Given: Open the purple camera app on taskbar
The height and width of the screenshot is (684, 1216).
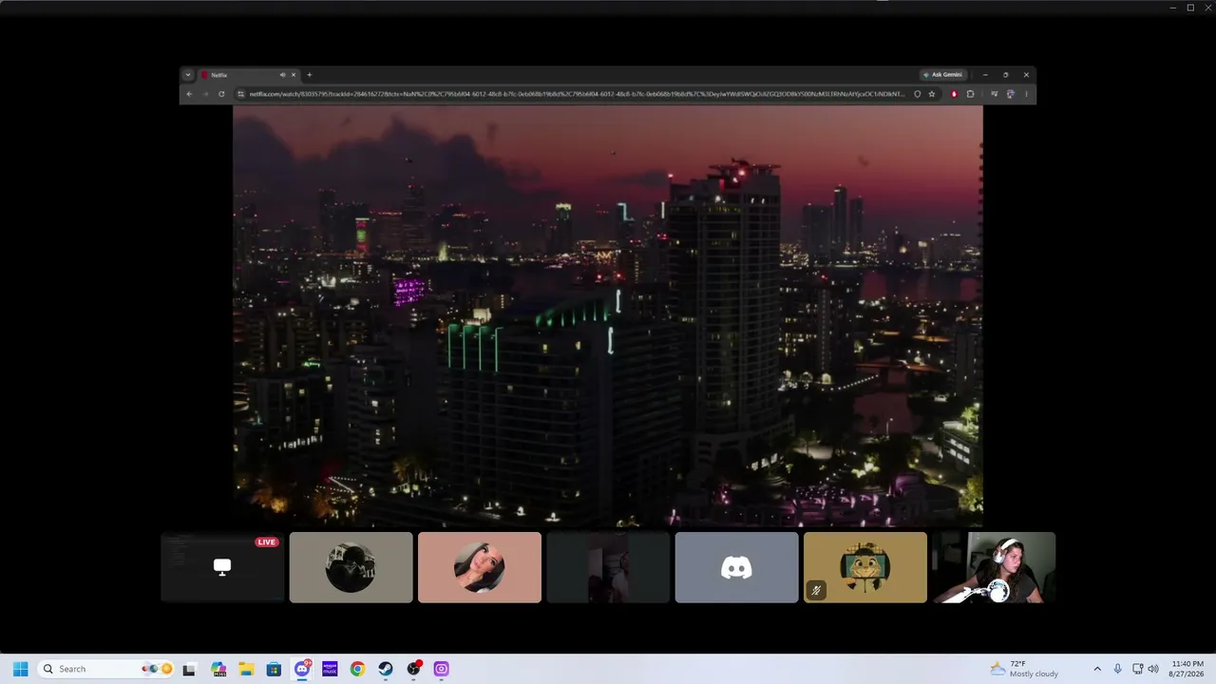Looking at the screenshot, I should click(x=441, y=669).
